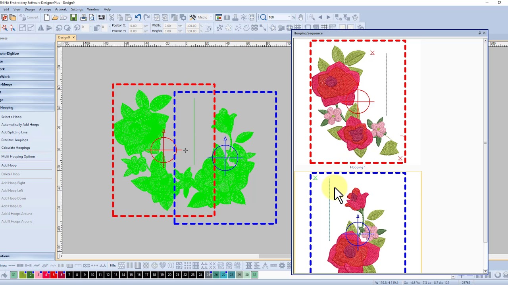Viewport: 508px width, 285px height.
Task: Open the Design menu
Action: (x=29, y=9)
